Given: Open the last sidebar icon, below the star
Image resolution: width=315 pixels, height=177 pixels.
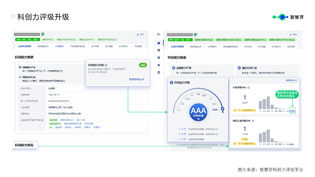Looking at the screenshot, I should coord(159,73).
